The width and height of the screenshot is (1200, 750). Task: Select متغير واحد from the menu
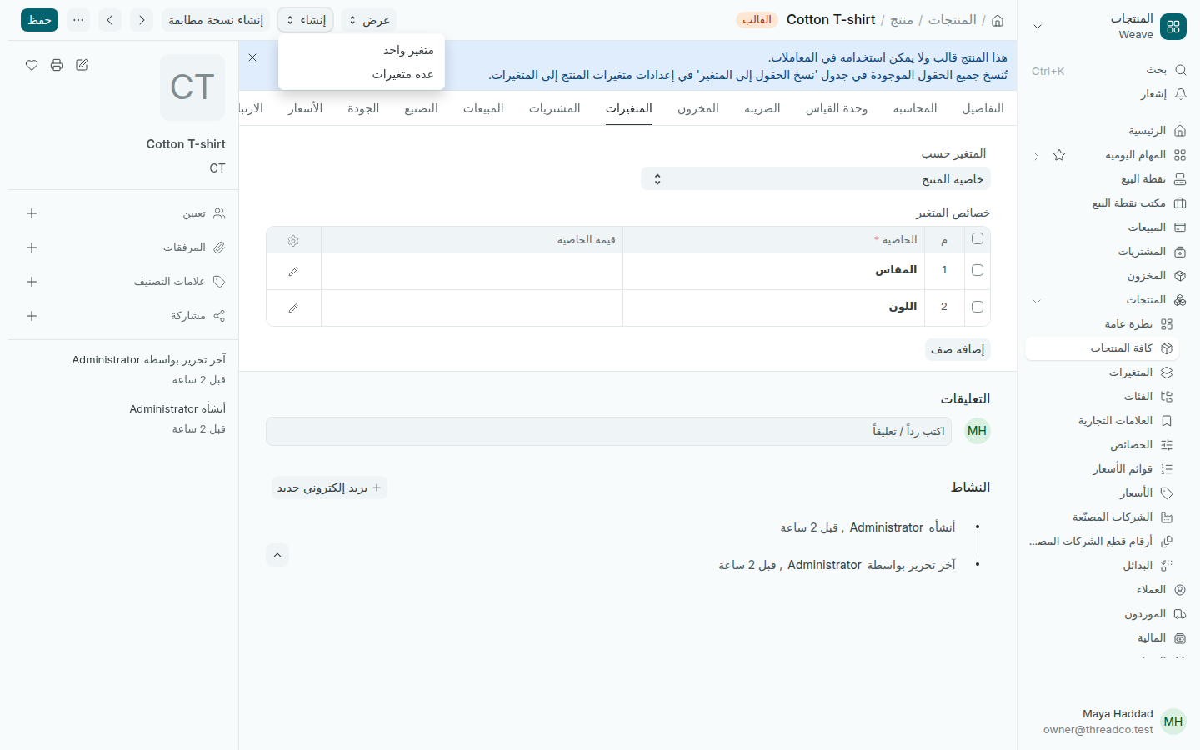[362, 50]
